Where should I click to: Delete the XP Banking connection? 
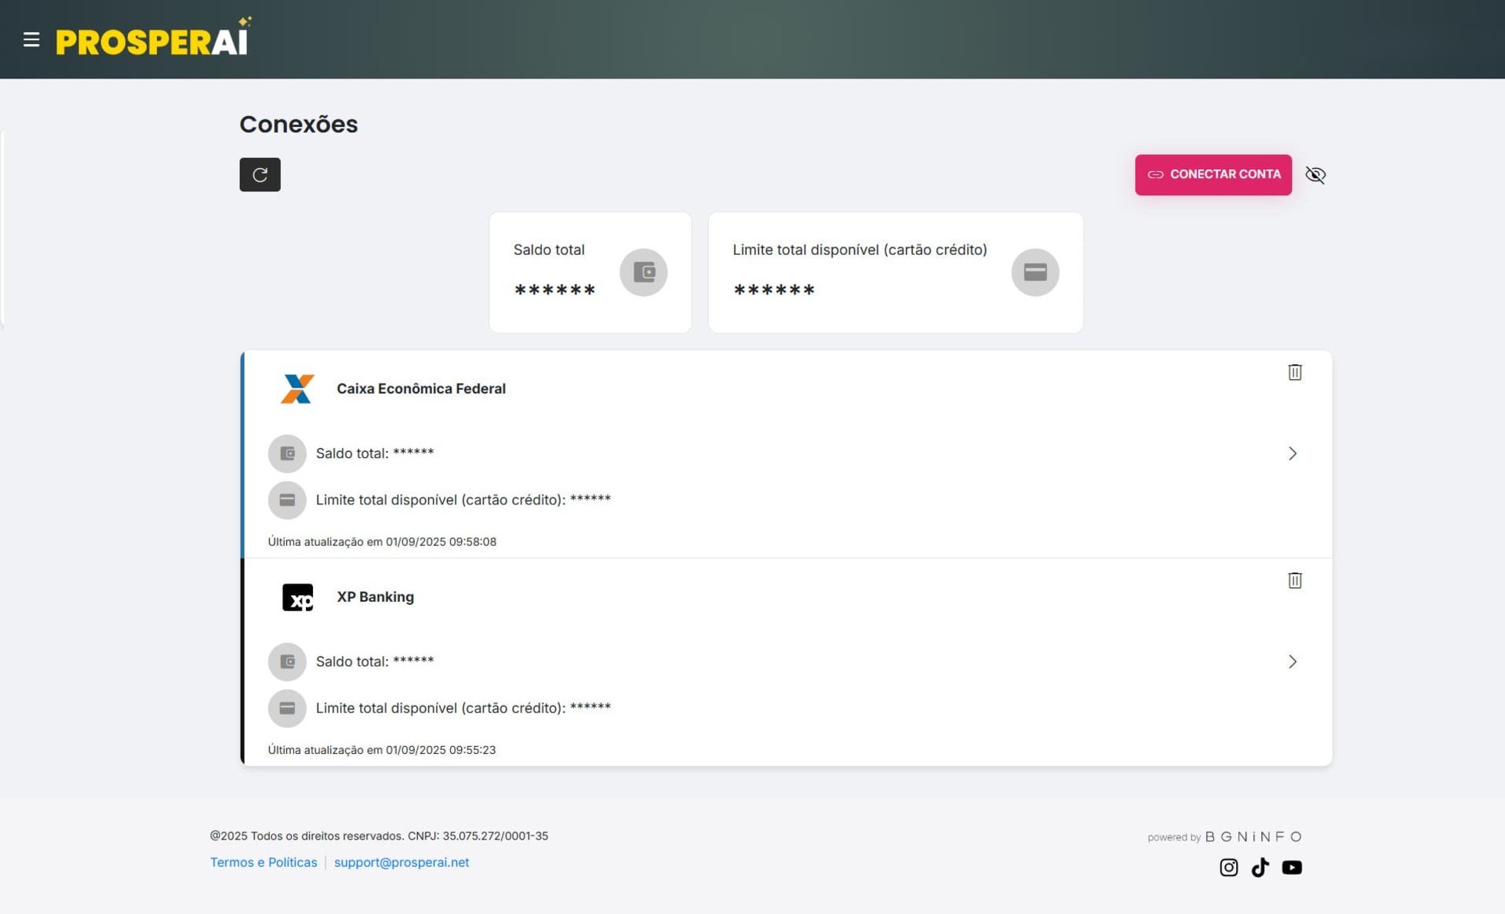click(1294, 580)
